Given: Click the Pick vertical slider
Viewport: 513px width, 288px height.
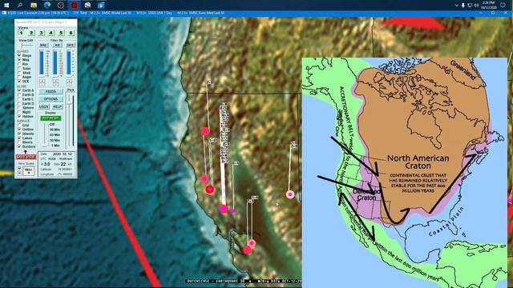Looking at the screenshot, I should (69, 120).
